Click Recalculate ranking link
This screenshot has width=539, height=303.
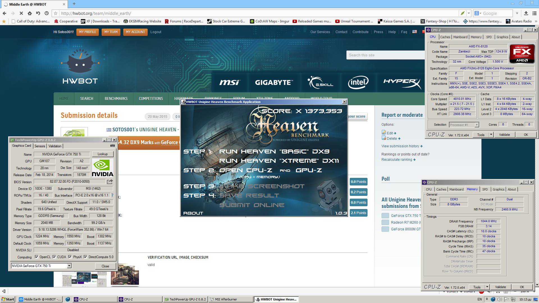tap(398, 160)
